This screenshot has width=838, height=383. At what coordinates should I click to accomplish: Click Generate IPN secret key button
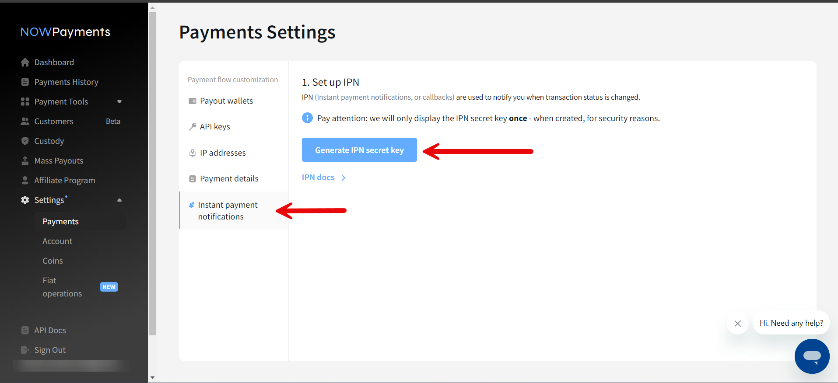tap(359, 150)
